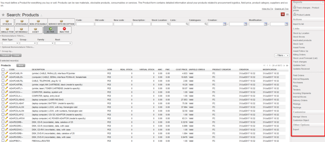Click the favorite star beside Search: Products
Screen dimensions: 325x142
[x=3, y=15]
